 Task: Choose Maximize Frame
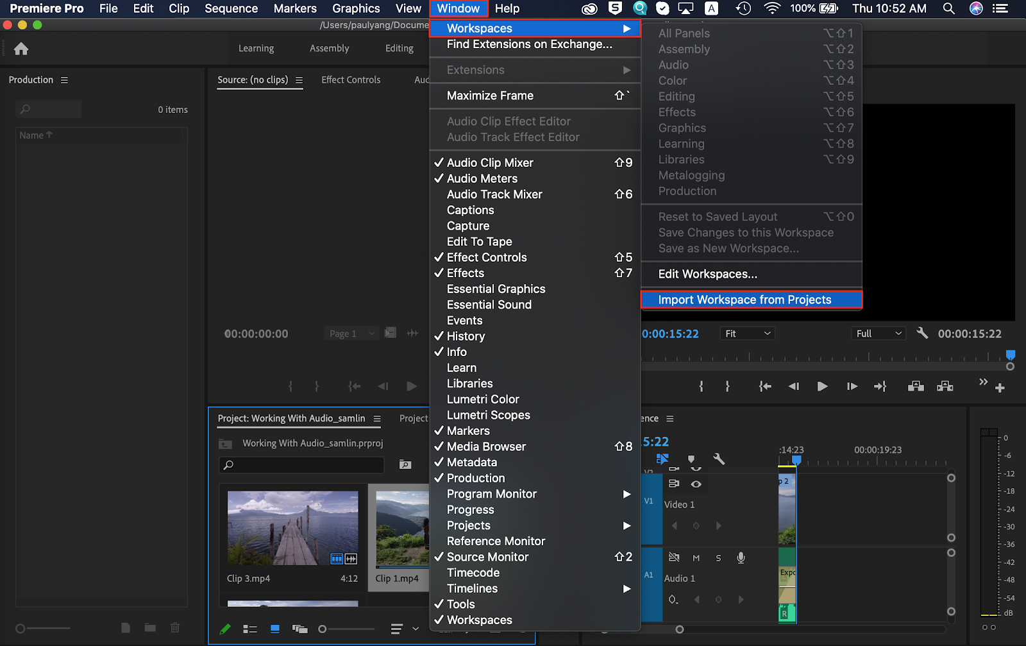click(535, 96)
